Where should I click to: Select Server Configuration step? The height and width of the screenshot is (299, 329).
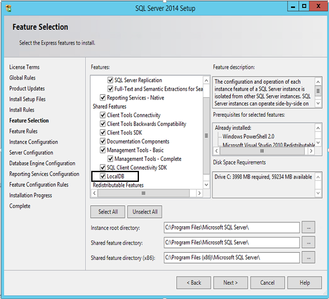pos(31,153)
